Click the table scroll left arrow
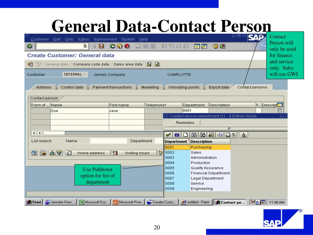The image size is (313, 235). click(x=34, y=133)
